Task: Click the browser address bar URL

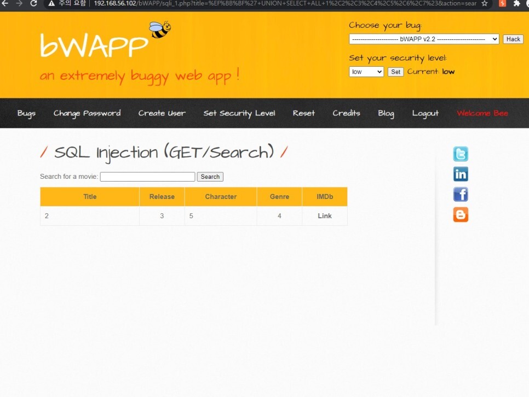Action: point(285,4)
